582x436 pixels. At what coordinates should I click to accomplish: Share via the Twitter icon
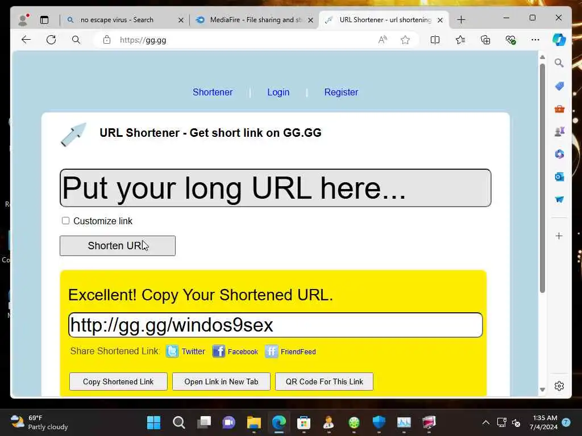click(x=172, y=351)
